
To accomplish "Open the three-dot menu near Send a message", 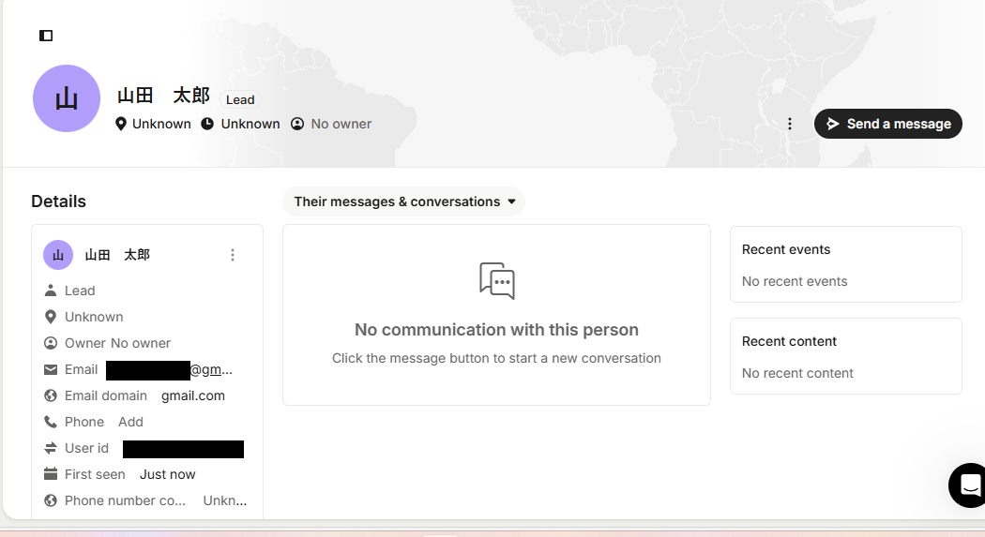I will coord(790,124).
